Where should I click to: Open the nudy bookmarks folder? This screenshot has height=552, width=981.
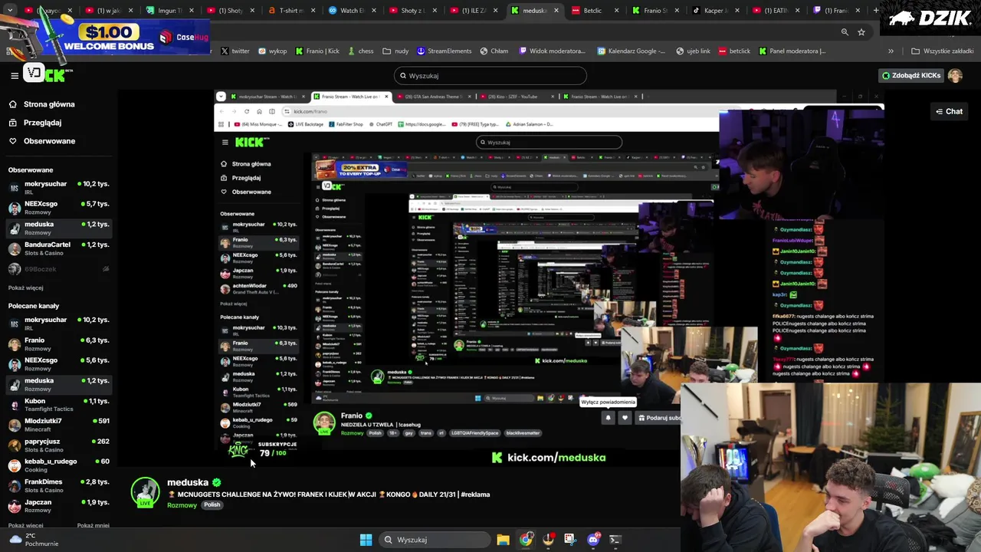(395, 51)
